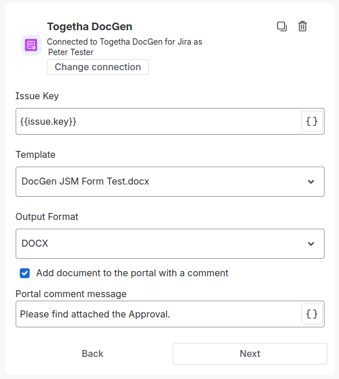339x379 pixels.
Task: Click 'Add document to the portal with a comment' label
Action: click(x=132, y=273)
